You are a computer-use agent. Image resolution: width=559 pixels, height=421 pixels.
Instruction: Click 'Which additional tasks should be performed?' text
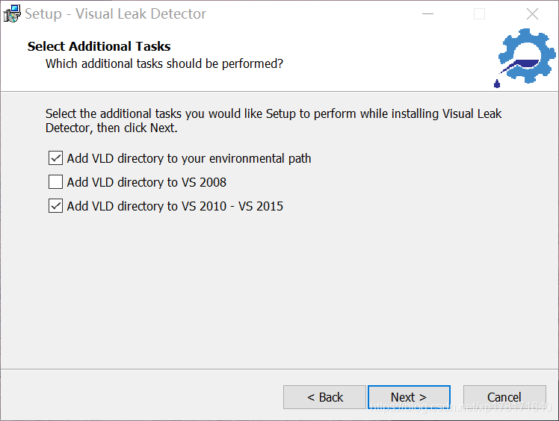point(164,63)
